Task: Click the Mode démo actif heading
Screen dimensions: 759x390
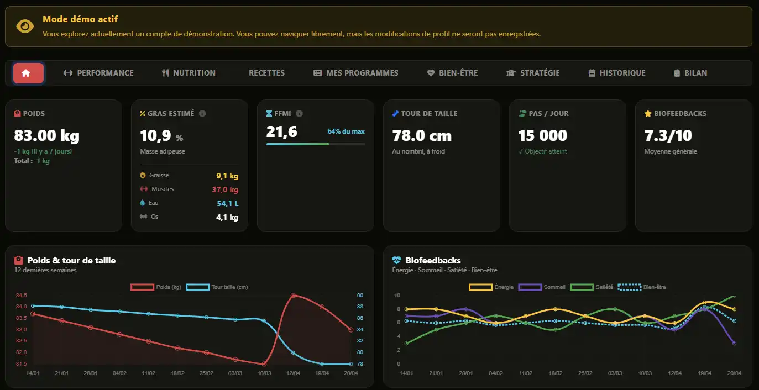Action: tap(80, 19)
